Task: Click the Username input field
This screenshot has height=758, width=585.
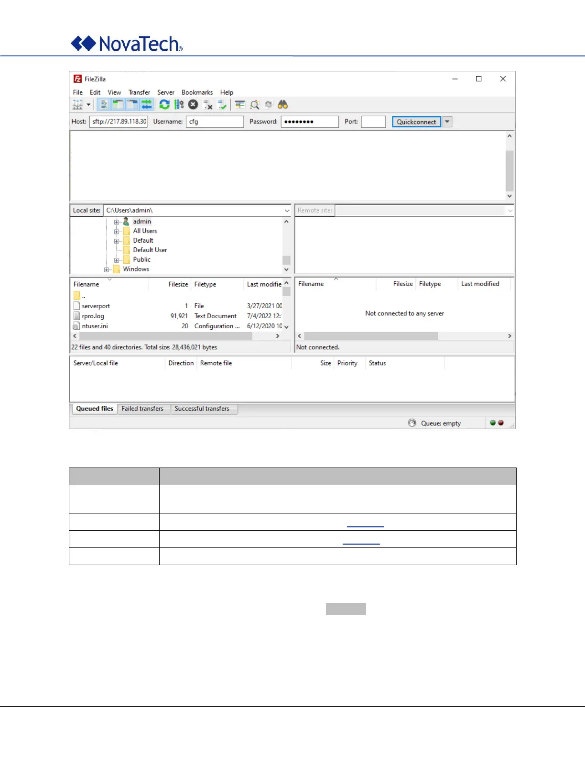Action: click(215, 122)
